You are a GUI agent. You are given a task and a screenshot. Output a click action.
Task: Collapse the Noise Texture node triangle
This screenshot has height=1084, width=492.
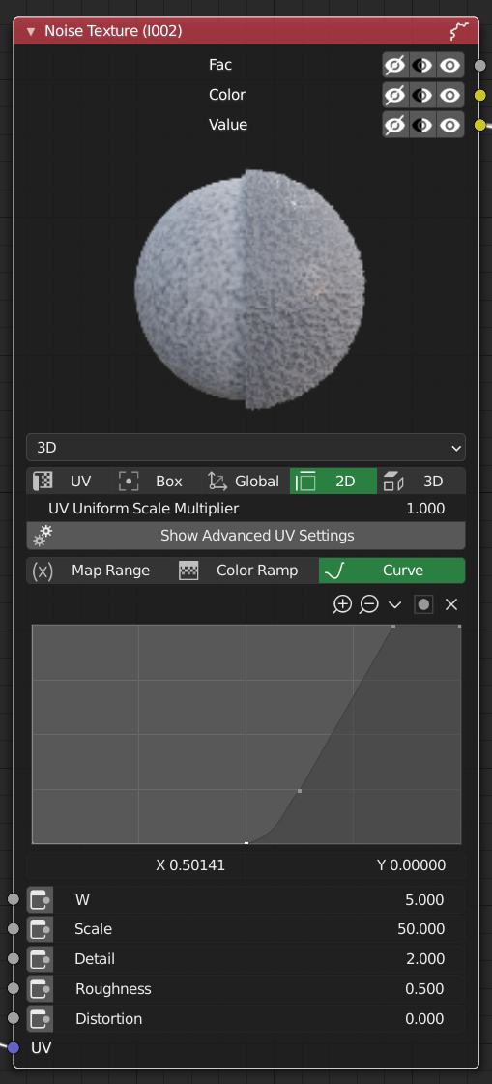click(30, 31)
